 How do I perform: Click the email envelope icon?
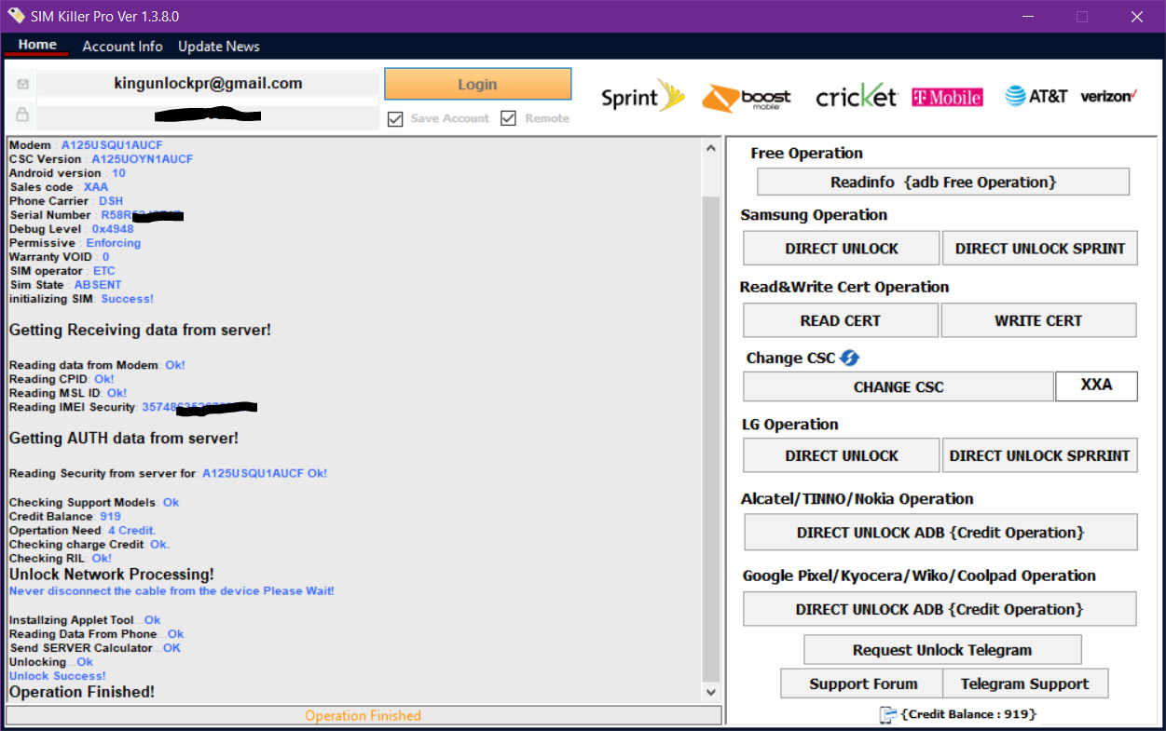click(22, 84)
